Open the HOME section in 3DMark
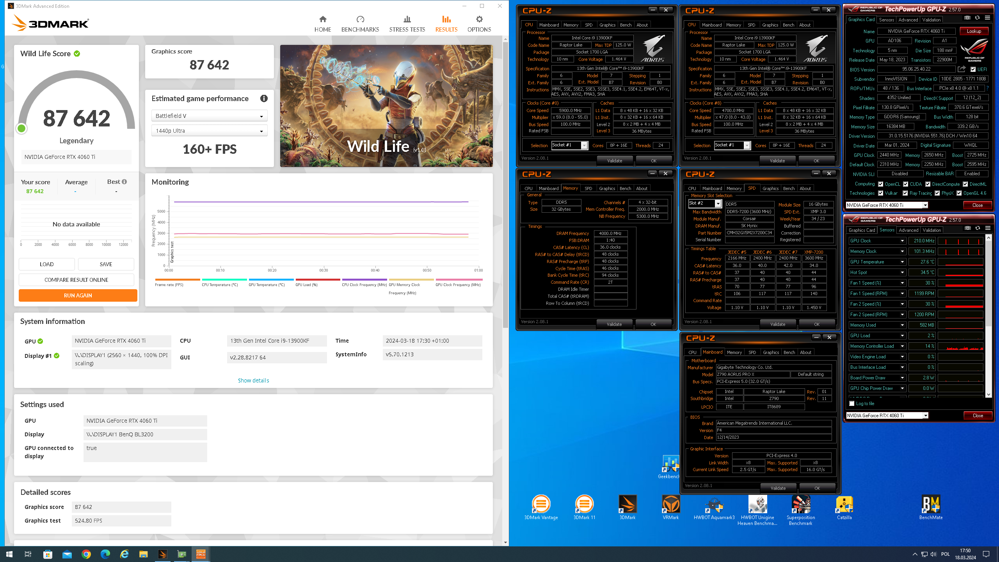 (x=323, y=24)
